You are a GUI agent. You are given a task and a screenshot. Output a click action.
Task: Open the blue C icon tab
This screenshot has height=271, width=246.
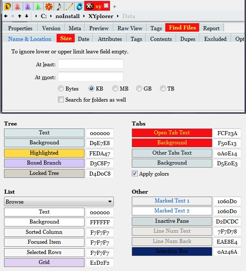click(79, 7)
